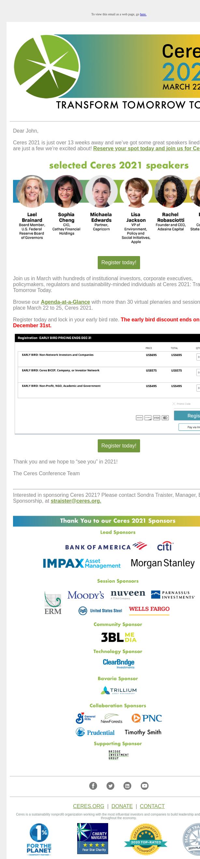Image resolution: width=200 pixels, height=859 pixels.
Task: Open the YouTube icon
Action: tap(145, 786)
